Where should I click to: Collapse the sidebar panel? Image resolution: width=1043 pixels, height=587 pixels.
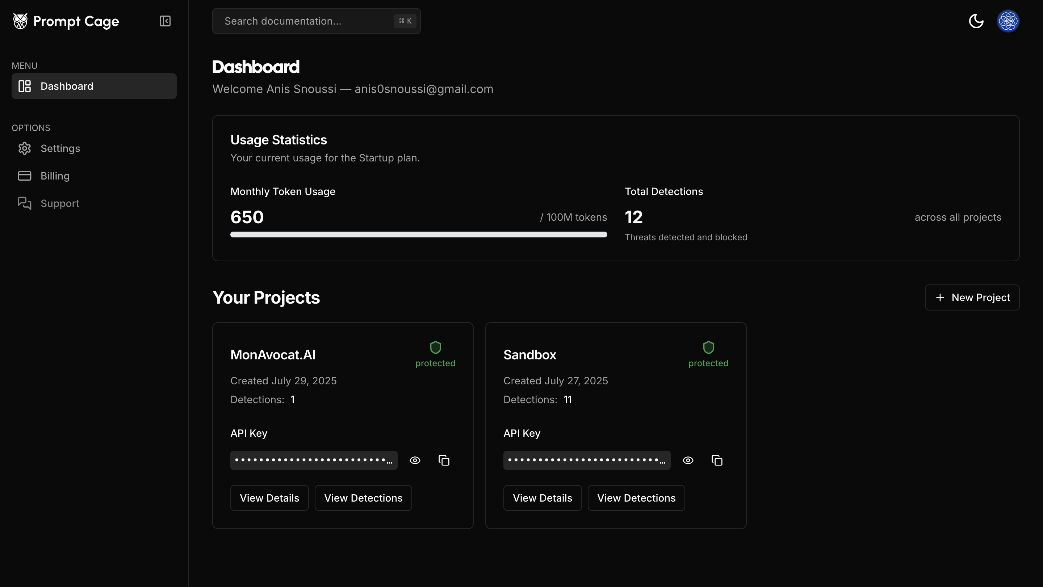coord(165,21)
